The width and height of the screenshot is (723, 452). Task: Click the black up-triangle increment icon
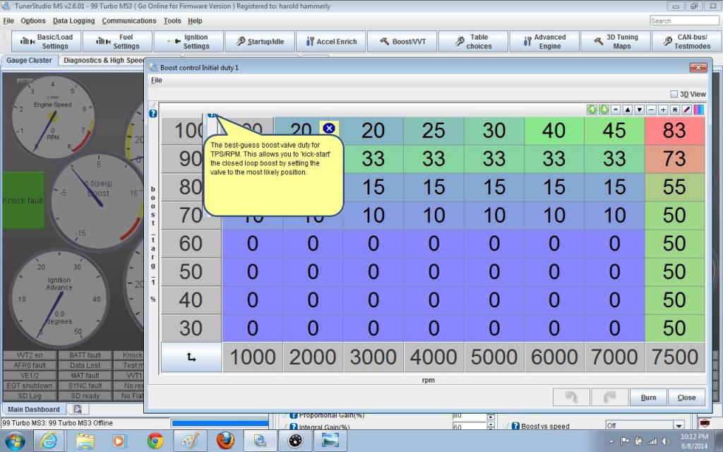pos(627,109)
